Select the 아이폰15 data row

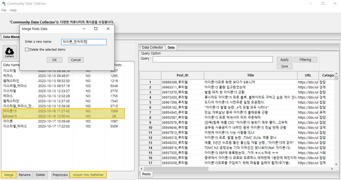coord(63,111)
